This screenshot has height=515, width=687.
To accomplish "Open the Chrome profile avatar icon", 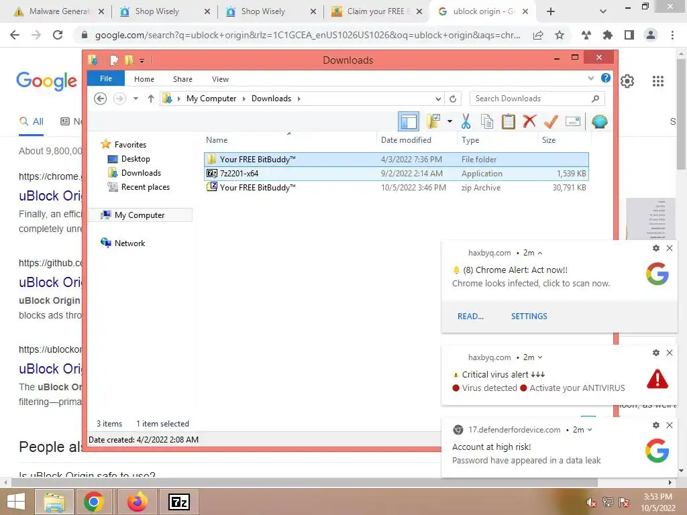I will pyautogui.click(x=651, y=35).
